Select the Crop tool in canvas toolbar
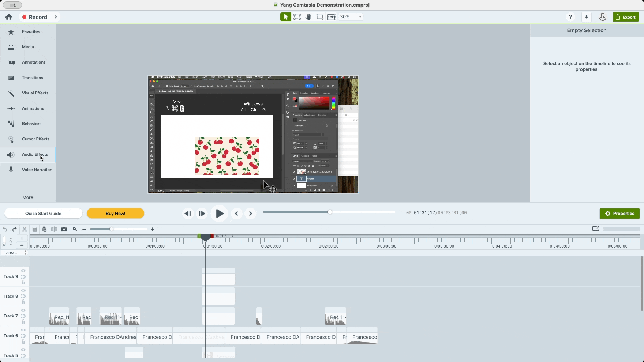This screenshot has width=644, height=362. point(319,17)
